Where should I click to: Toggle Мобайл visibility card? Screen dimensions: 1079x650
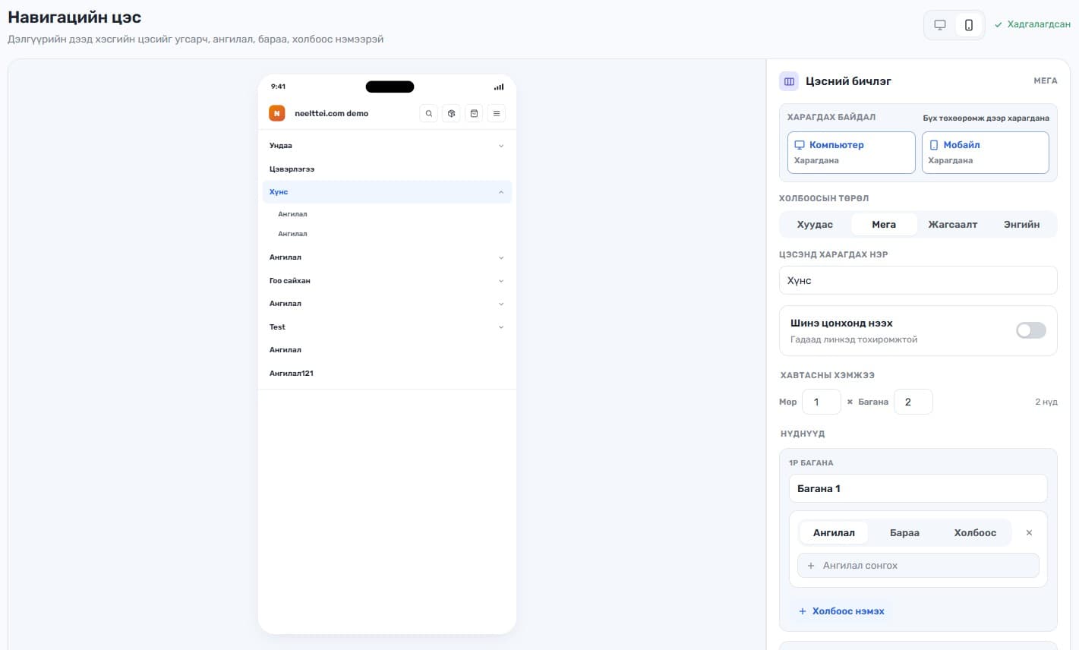pyautogui.click(x=986, y=153)
